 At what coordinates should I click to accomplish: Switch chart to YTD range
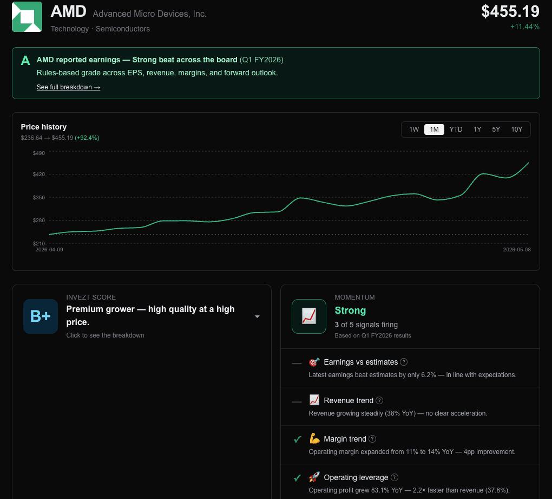point(456,129)
